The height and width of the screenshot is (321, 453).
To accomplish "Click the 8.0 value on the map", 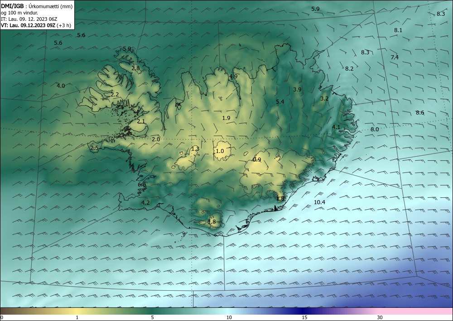I will [x=375, y=129].
